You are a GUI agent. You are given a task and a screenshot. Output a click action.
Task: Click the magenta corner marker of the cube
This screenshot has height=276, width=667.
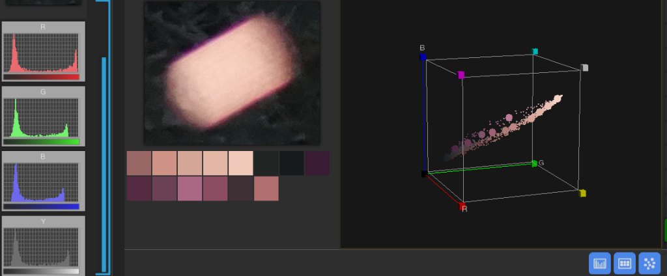click(x=461, y=76)
